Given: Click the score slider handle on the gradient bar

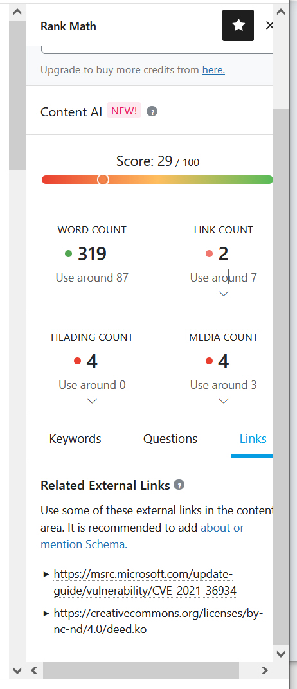Looking at the screenshot, I should click(x=103, y=179).
